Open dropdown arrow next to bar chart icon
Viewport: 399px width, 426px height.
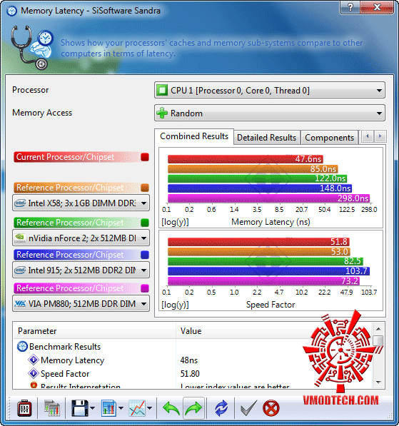pos(121,408)
